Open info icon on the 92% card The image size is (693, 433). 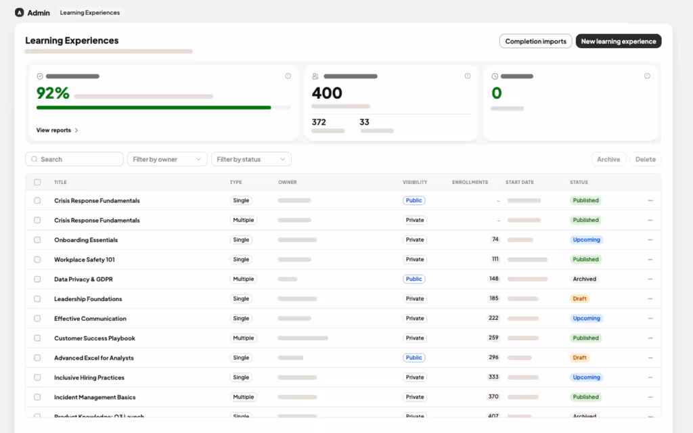pos(288,76)
